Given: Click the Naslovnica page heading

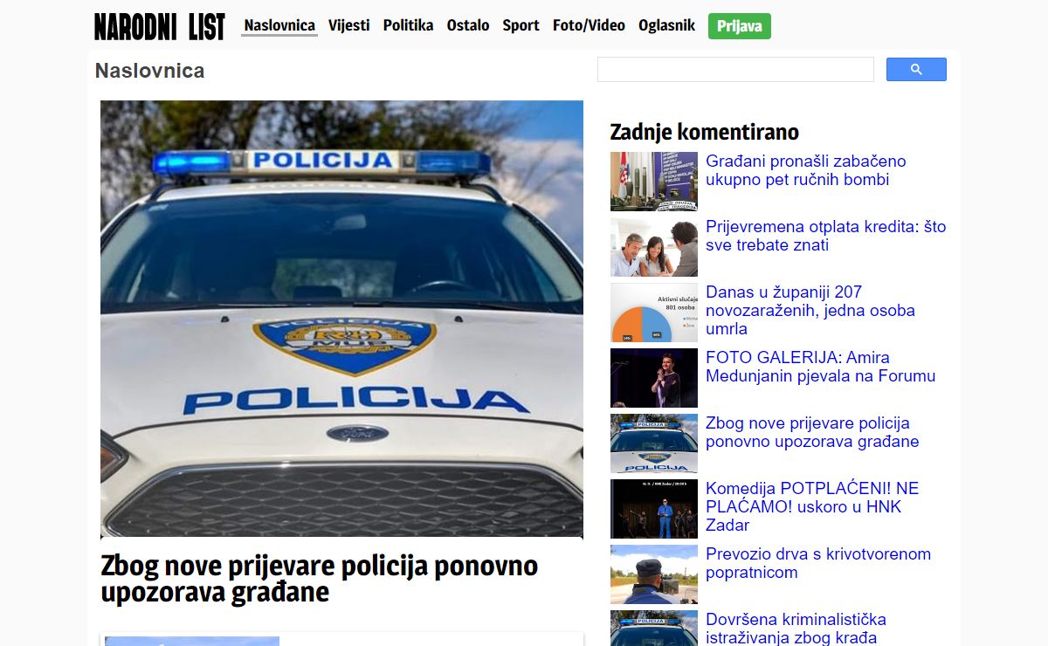Looking at the screenshot, I should pyautogui.click(x=150, y=71).
